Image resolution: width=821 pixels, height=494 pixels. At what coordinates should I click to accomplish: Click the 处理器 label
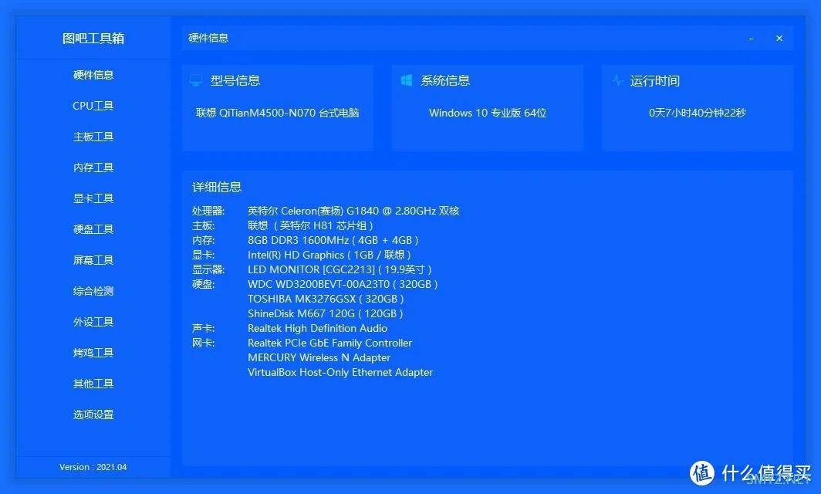208,211
